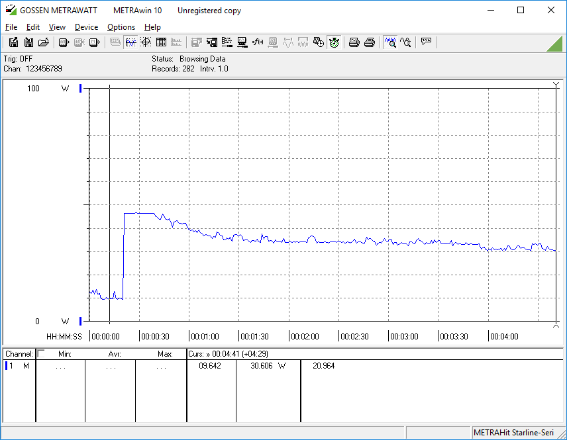The image size is (567, 440).
Task: Click the 00:01:00 time axis label
Action: point(205,337)
